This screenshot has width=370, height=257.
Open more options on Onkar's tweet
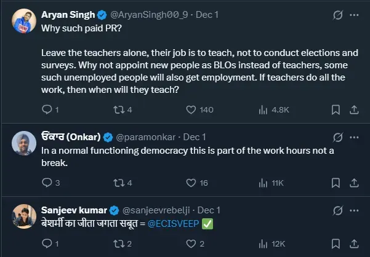click(355, 136)
